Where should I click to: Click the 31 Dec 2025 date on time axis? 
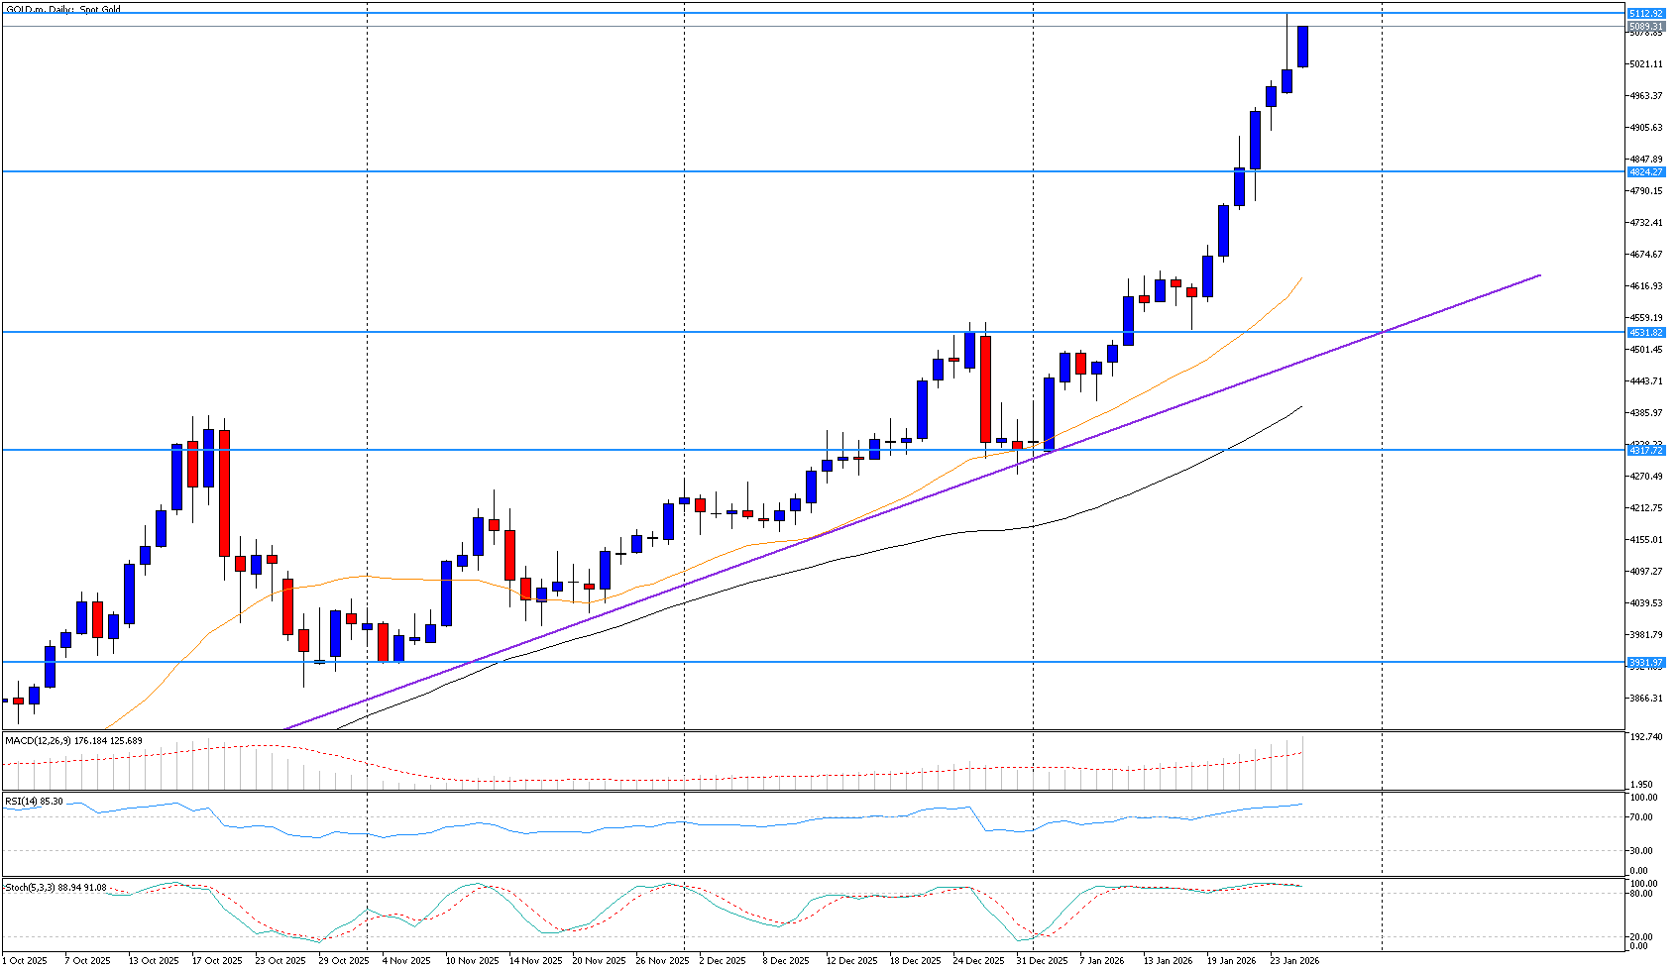coord(1041,960)
